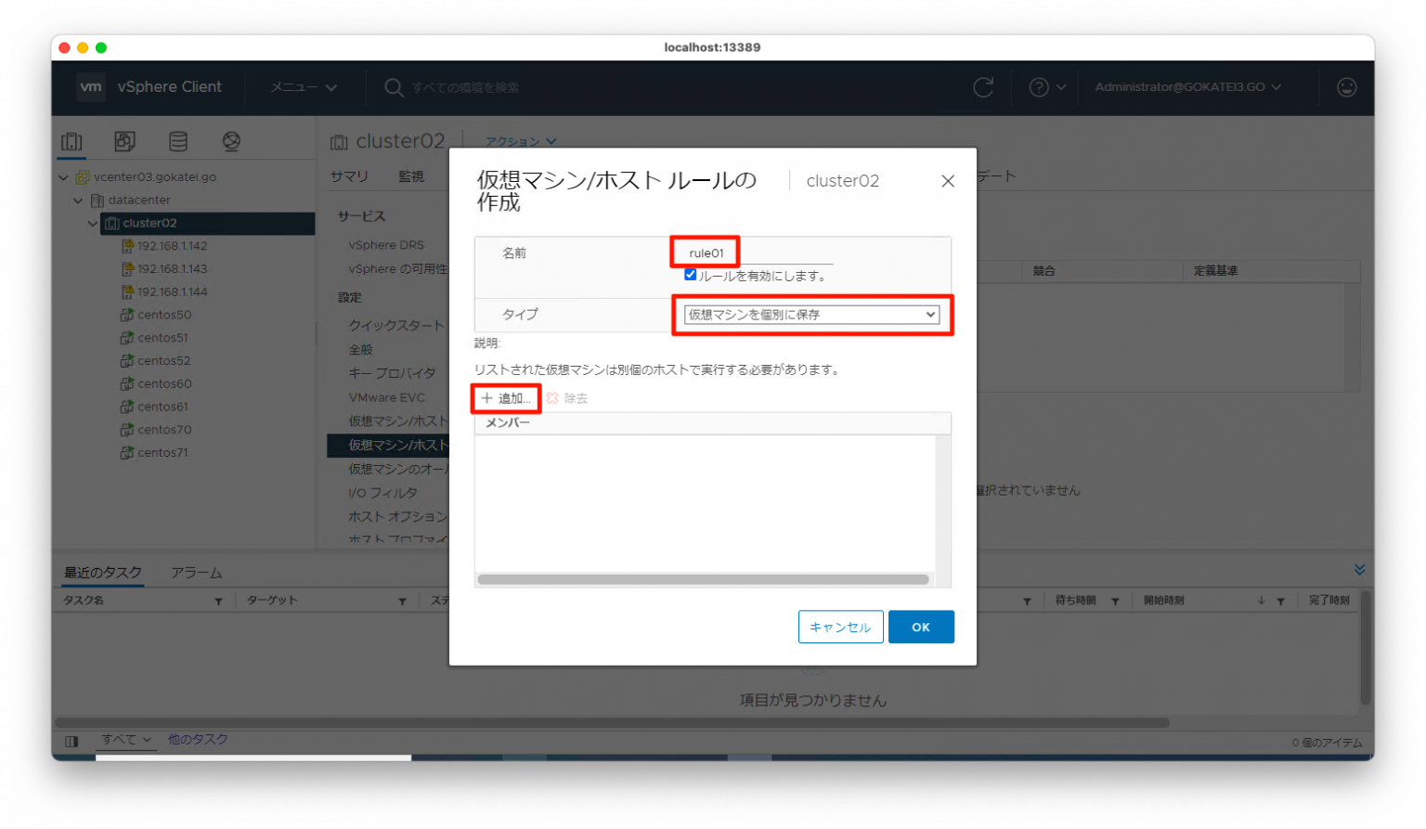
Task: Click the refresh icon in the top bar
Action: pos(983,87)
